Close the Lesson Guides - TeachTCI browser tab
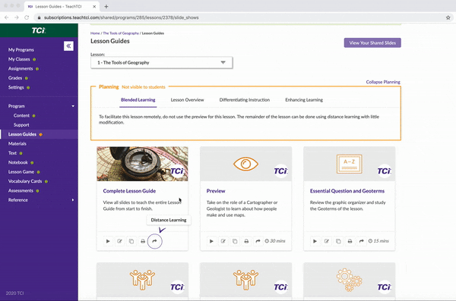Image resolution: width=456 pixels, height=301 pixels. (94, 6)
